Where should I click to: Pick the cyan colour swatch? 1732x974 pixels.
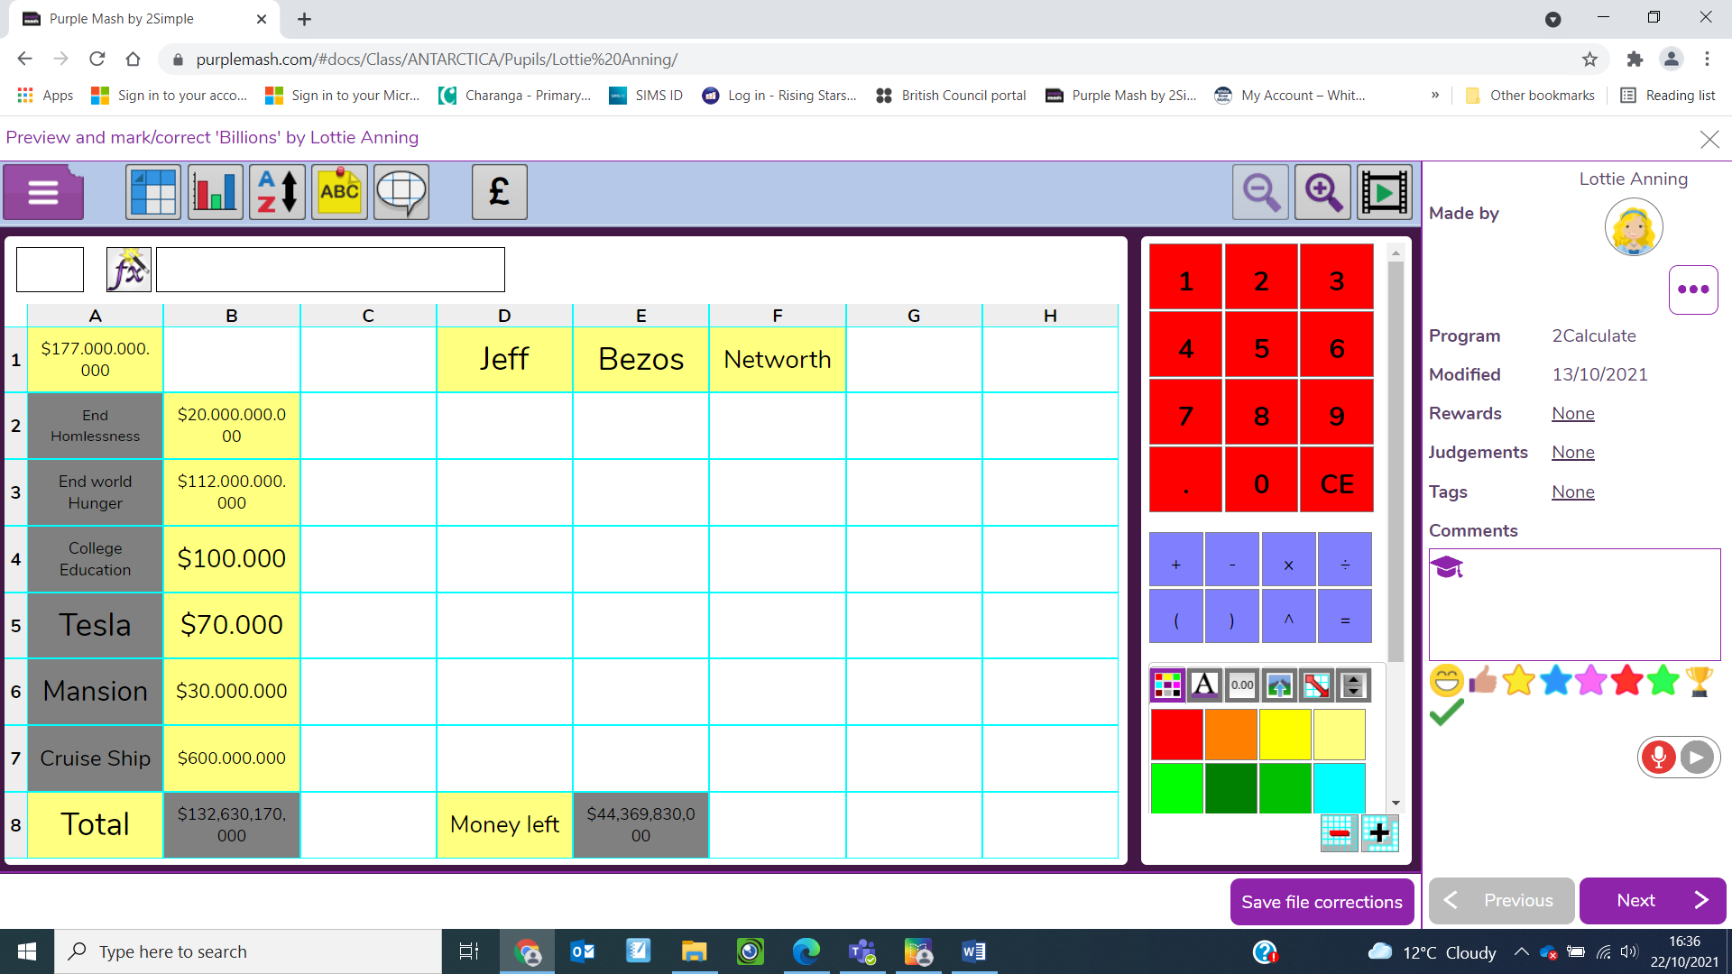pos(1340,787)
